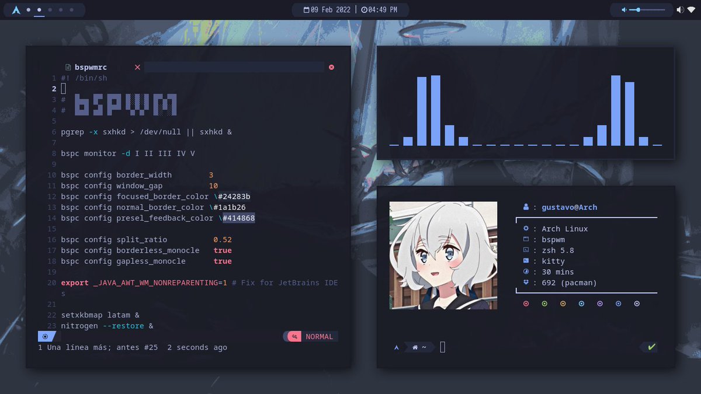Screen dimensions: 701x394
Task: Click the normal_border_color value #1a1b26
Action: tap(229, 207)
